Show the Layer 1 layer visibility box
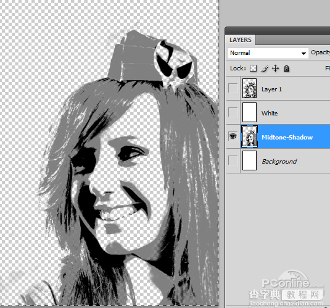330x308 pixels. [233, 88]
